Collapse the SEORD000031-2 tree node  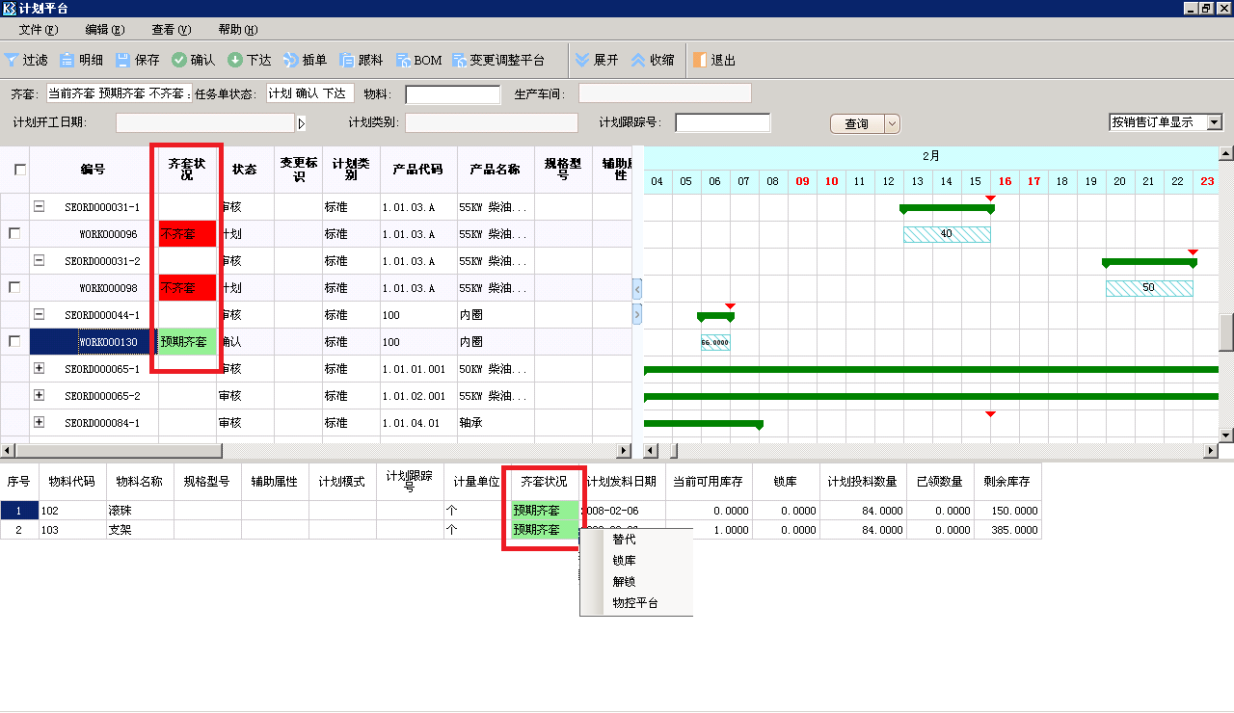click(40, 260)
